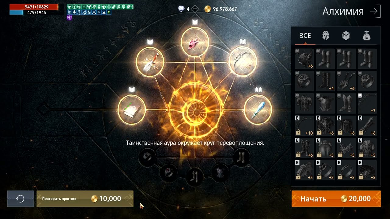Open the box items filter tab
This screenshot has height=219, width=390.
346,36
